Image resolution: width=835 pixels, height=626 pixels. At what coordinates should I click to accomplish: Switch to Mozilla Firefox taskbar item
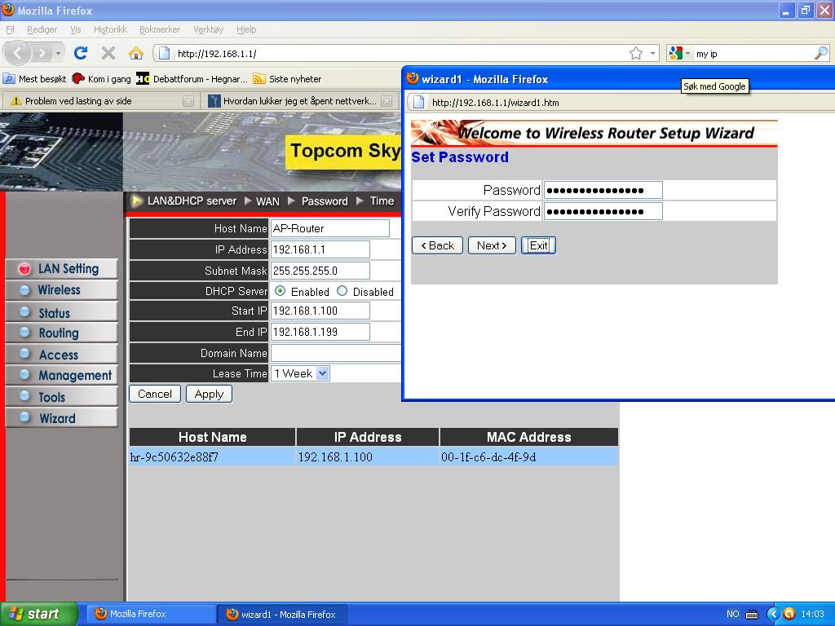tap(151, 614)
